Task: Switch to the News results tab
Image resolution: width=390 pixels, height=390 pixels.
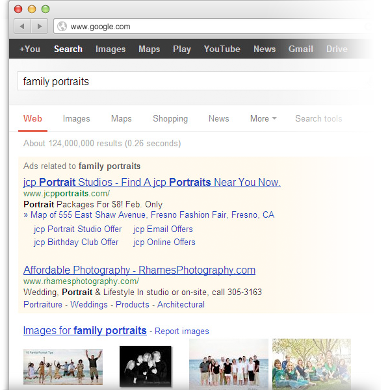Action: (219, 119)
